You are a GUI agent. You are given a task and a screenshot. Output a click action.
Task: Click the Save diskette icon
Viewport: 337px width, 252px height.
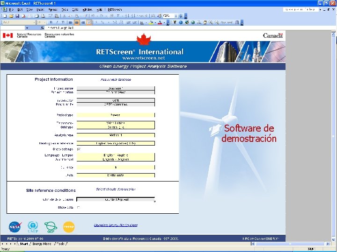(x=17, y=16)
